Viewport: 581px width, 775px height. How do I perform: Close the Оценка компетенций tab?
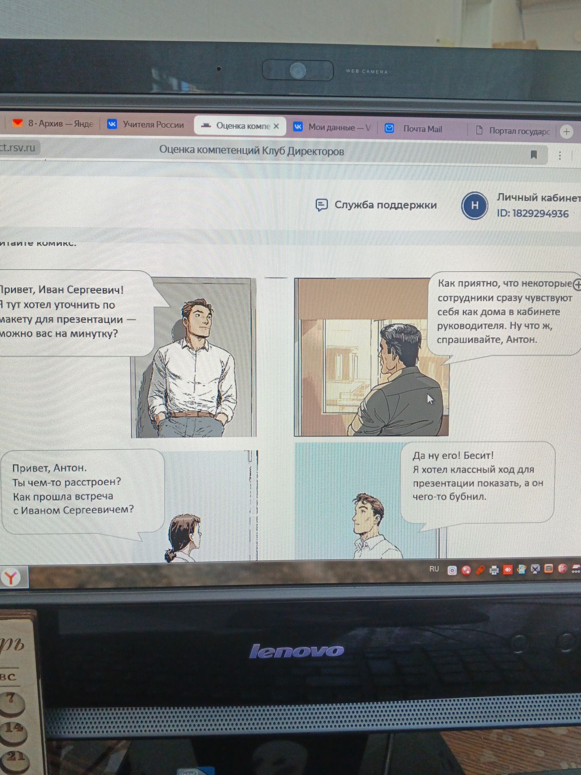[276, 126]
